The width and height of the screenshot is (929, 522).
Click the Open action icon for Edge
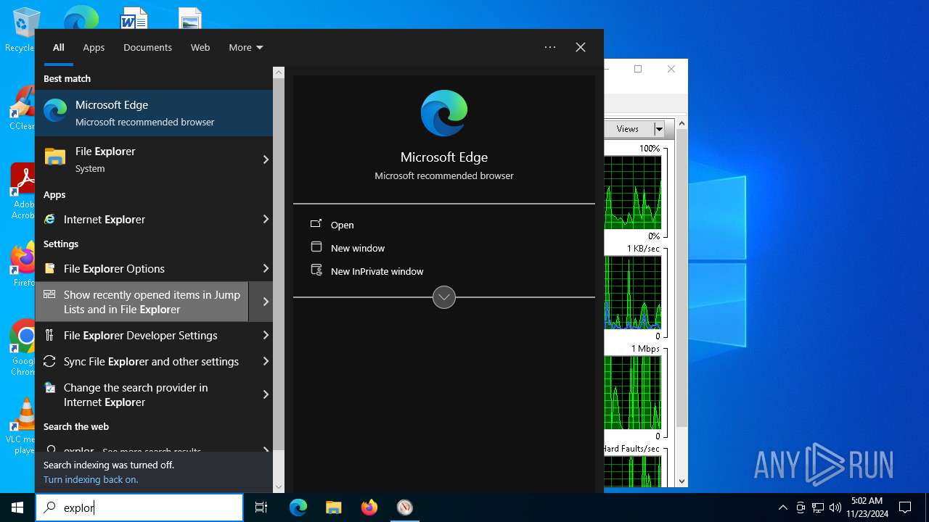[316, 224]
